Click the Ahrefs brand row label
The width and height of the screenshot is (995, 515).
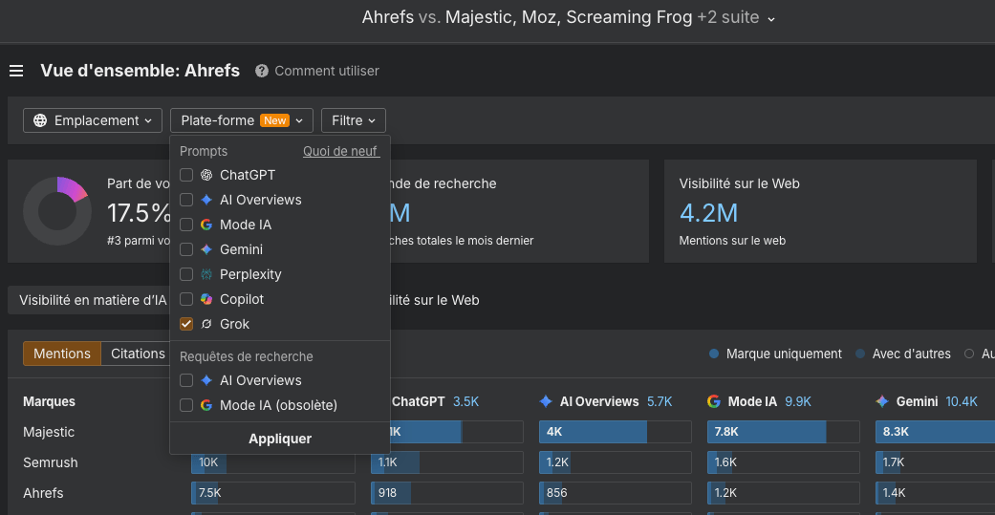tap(43, 493)
